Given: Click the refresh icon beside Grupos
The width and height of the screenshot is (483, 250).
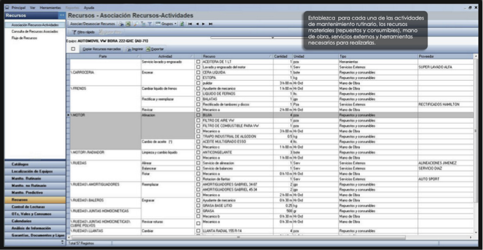Looking at the screenshot, I should click(182, 23).
